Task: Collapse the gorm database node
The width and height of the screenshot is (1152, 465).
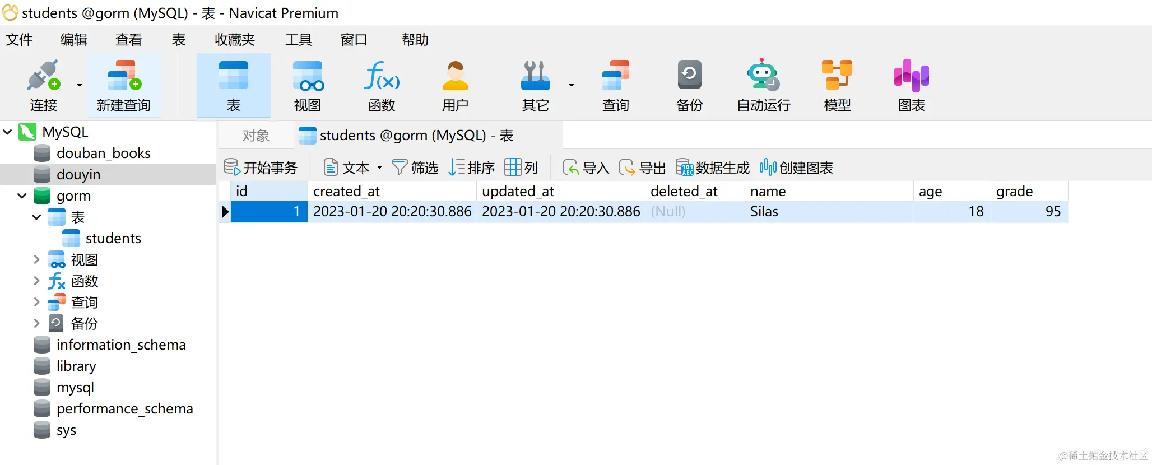Action: point(22,196)
